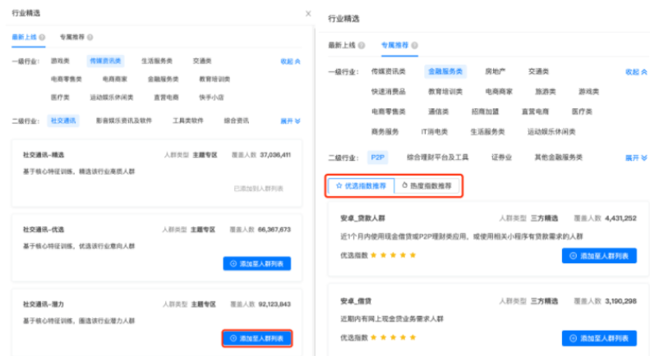Click help icon beside 专属推荐 in right panel
The height and width of the screenshot is (356, 650).
coord(414,46)
